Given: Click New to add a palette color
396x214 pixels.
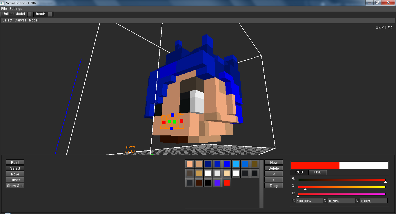Looking at the screenshot, I should click(x=274, y=162).
